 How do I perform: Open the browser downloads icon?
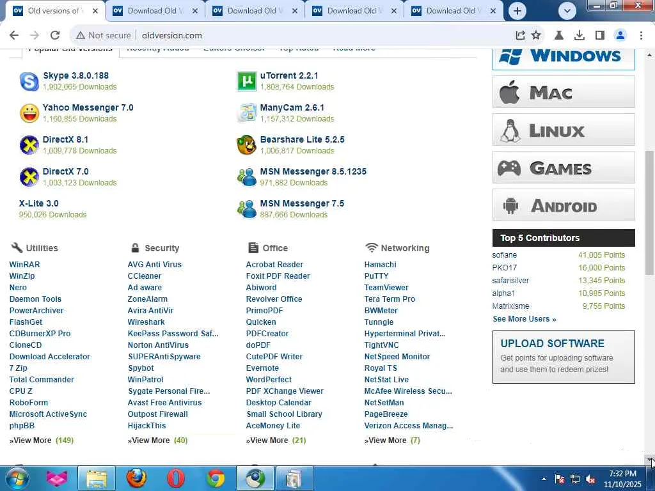point(579,36)
